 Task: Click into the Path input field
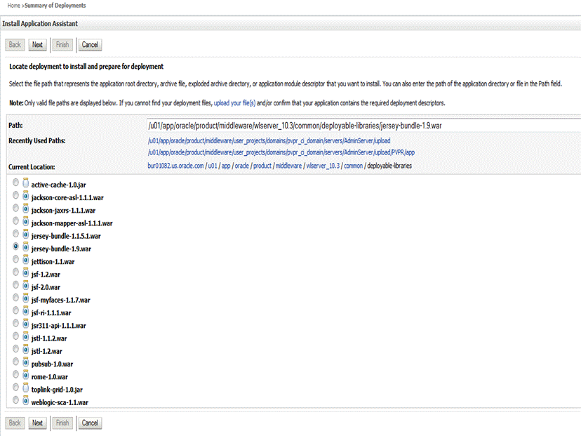point(364,126)
